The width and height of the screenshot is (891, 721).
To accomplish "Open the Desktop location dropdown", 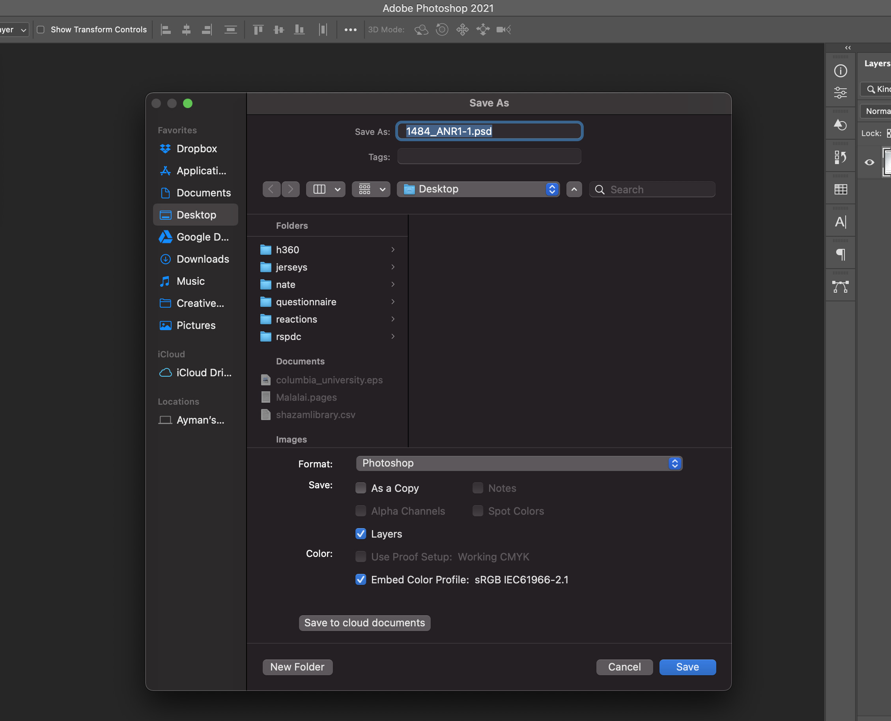I will pos(478,189).
